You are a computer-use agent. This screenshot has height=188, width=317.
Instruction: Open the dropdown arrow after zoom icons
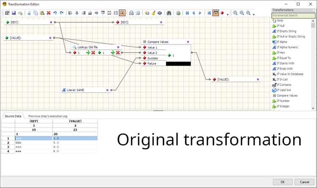point(254,14)
